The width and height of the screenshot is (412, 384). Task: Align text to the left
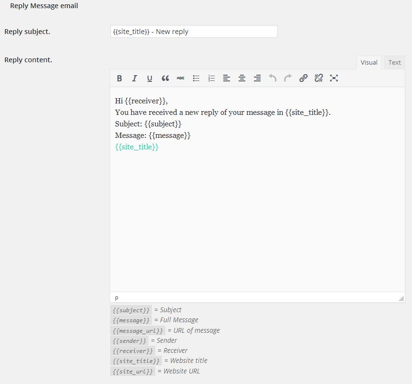(227, 79)
